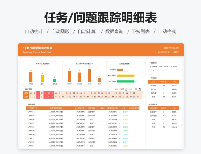Click the yellow 未来7日完成 horizontal bar
The image size is (201, 154).
tap(126, 76)
